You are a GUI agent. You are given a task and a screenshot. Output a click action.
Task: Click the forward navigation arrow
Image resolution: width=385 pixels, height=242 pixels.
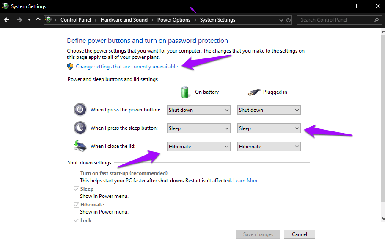(19, 20)
